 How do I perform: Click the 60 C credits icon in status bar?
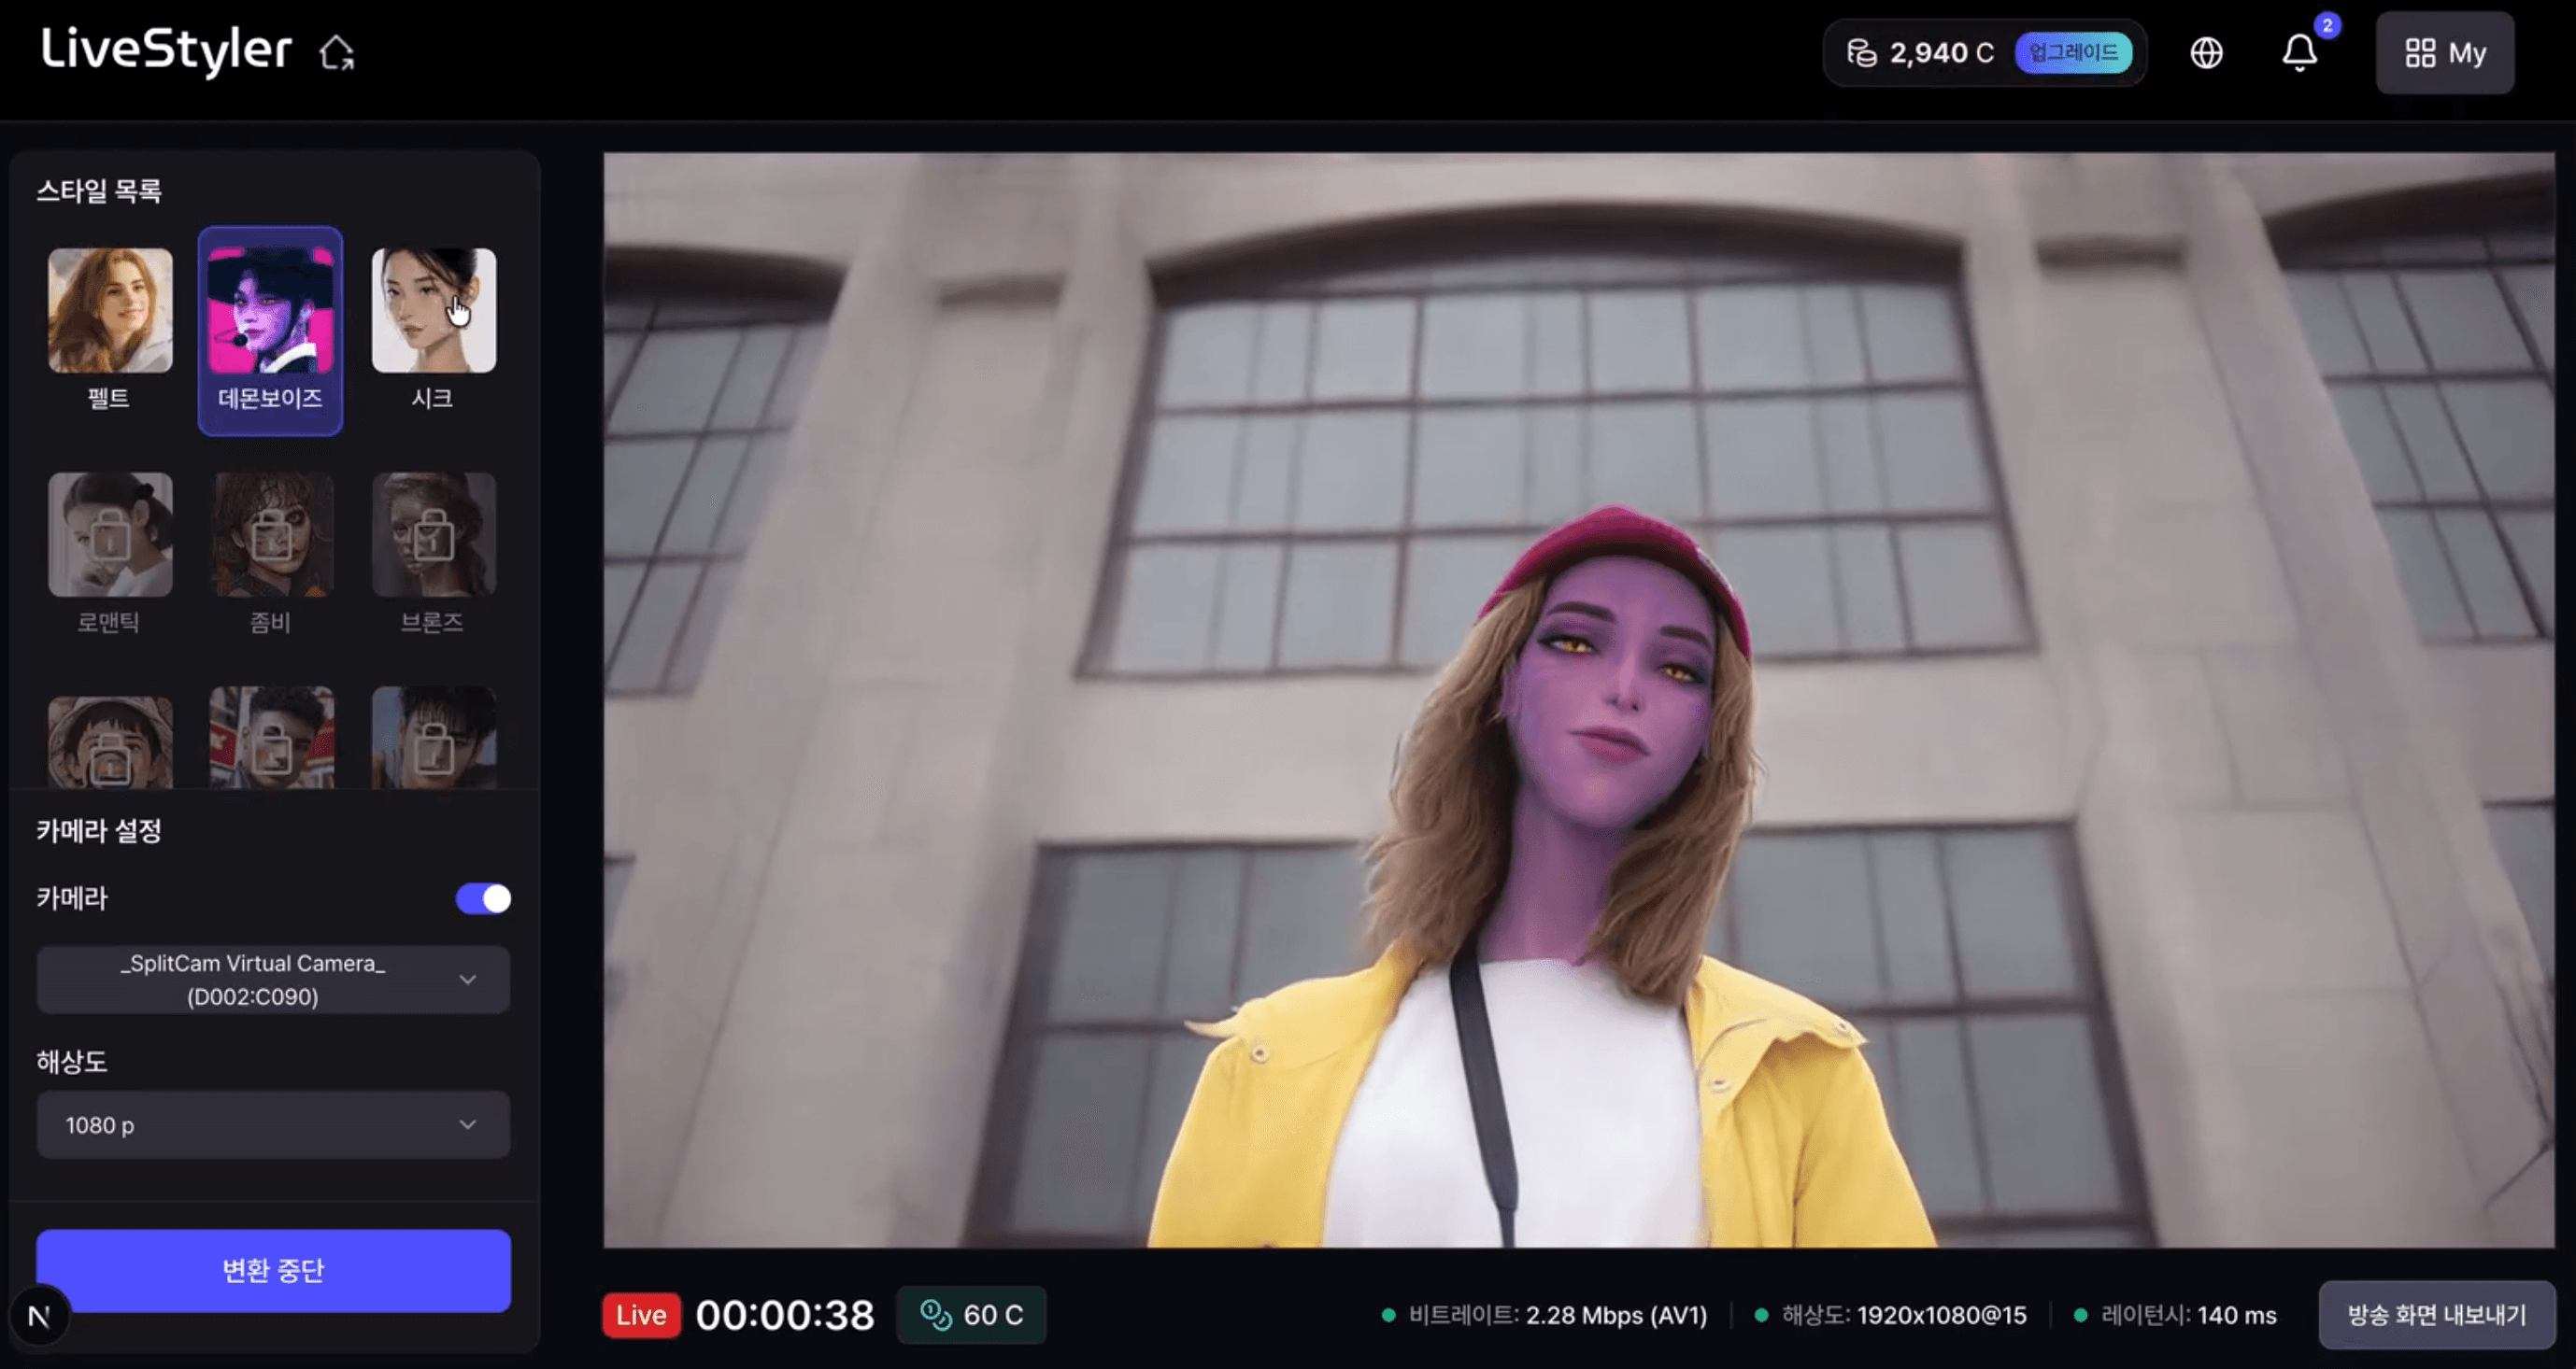(x=938, y=1315)
